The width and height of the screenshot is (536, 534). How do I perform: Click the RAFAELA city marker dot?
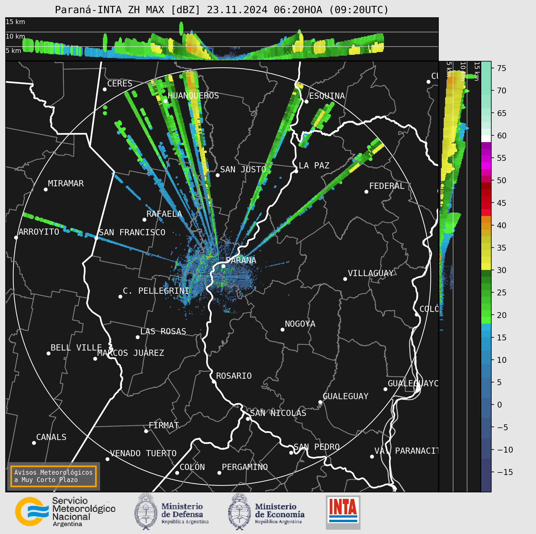[144, 220]
